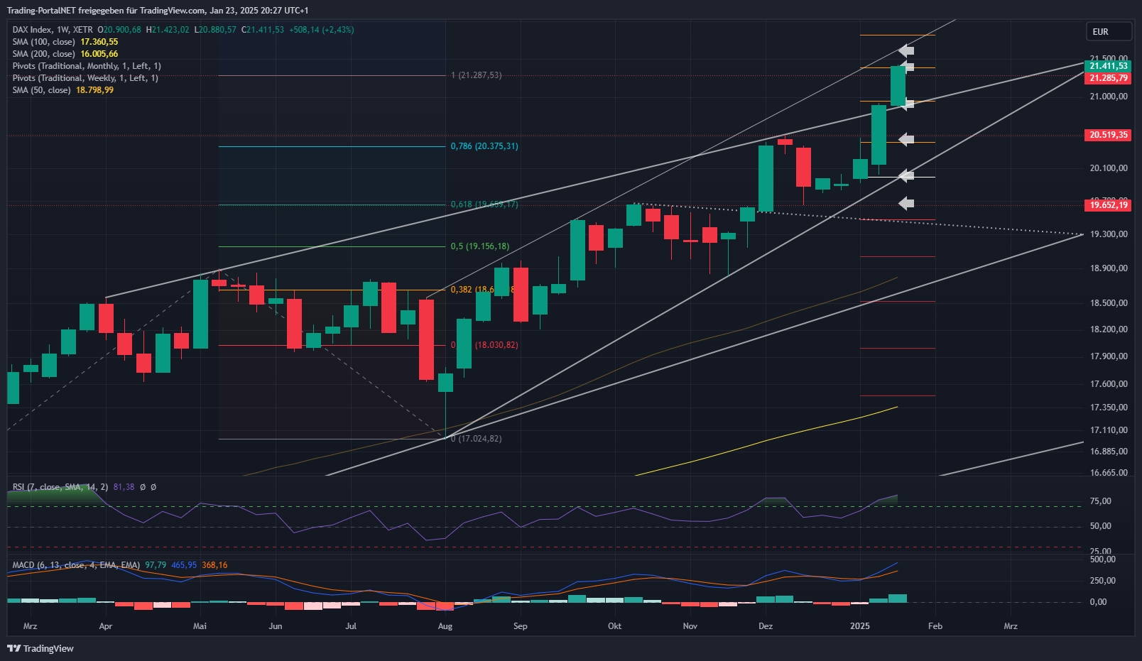
Task: Click the red 21.285,79 price label
Action: 1108,78
